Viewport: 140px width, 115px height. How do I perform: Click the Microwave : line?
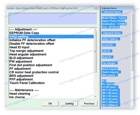[110, 75]
